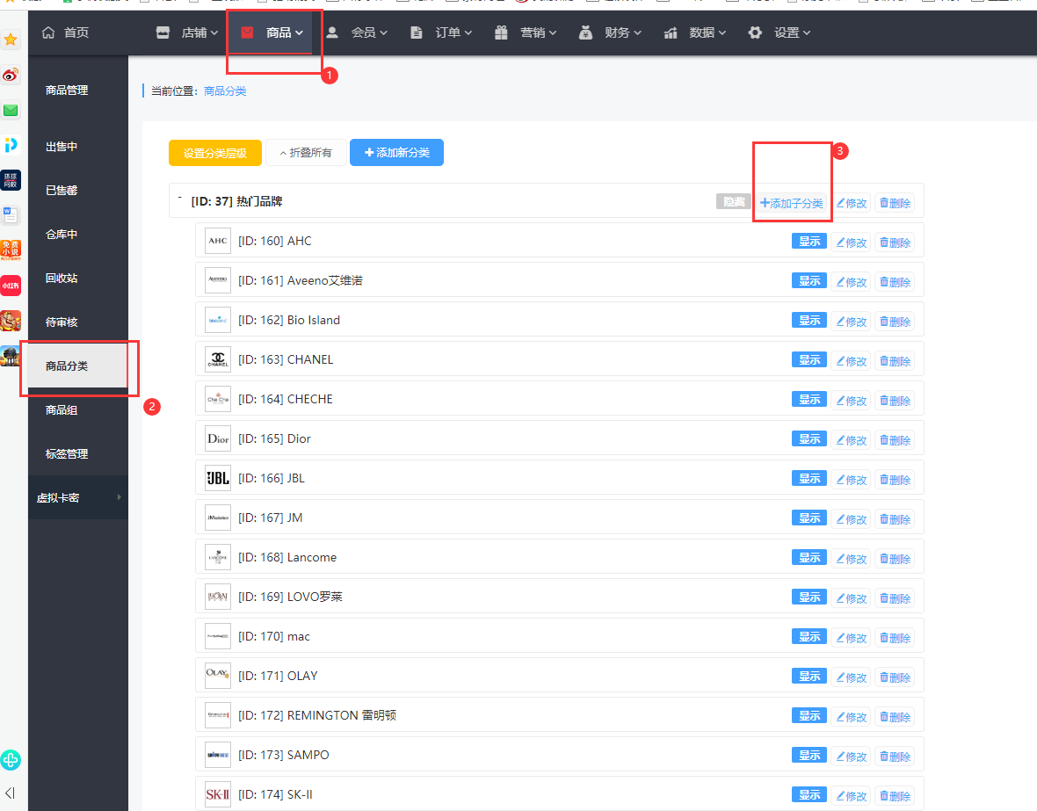Image resolution: width=1037 pixels, height=811 pixels.
Task: Toggle 显示 status for Lancome
Action: (809, 558)
